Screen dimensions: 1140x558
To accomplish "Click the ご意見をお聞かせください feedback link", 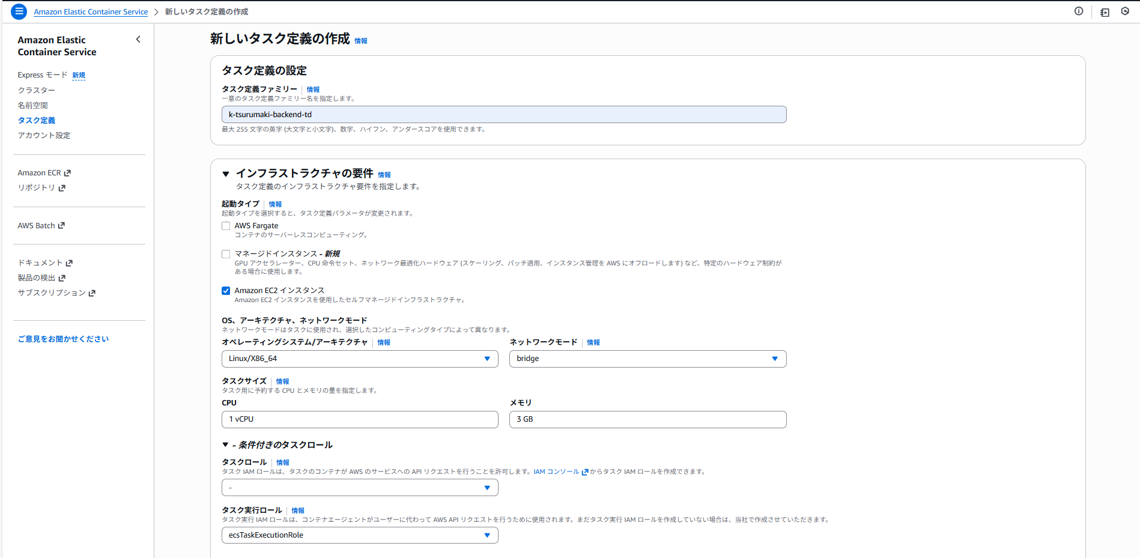I will pyautogui.click(x=63, y=339).
